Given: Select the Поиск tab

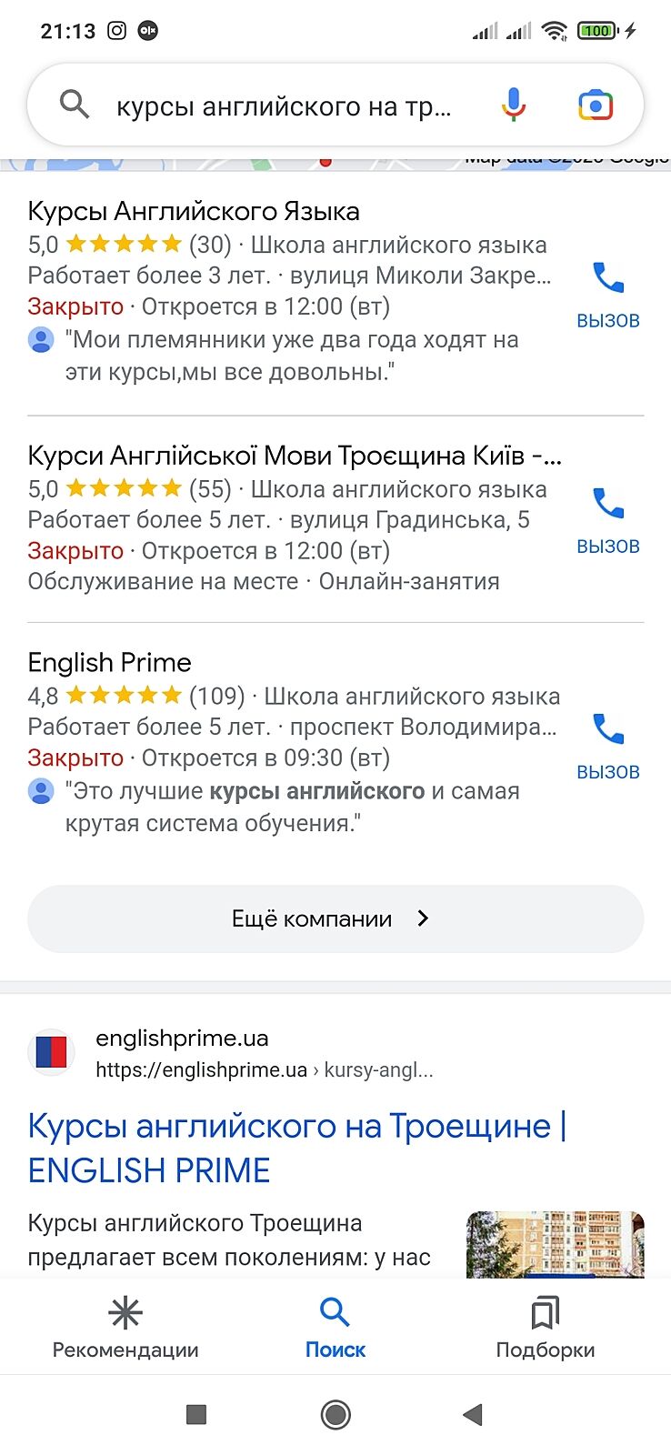Looking at the screenshot, I should pyautogui.click(x=335, y=1328).
